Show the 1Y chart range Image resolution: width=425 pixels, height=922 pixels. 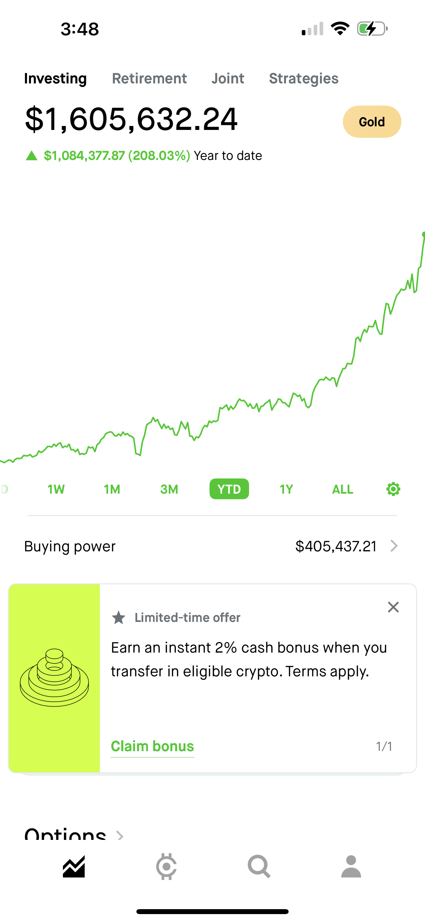[x=286, y=489]
